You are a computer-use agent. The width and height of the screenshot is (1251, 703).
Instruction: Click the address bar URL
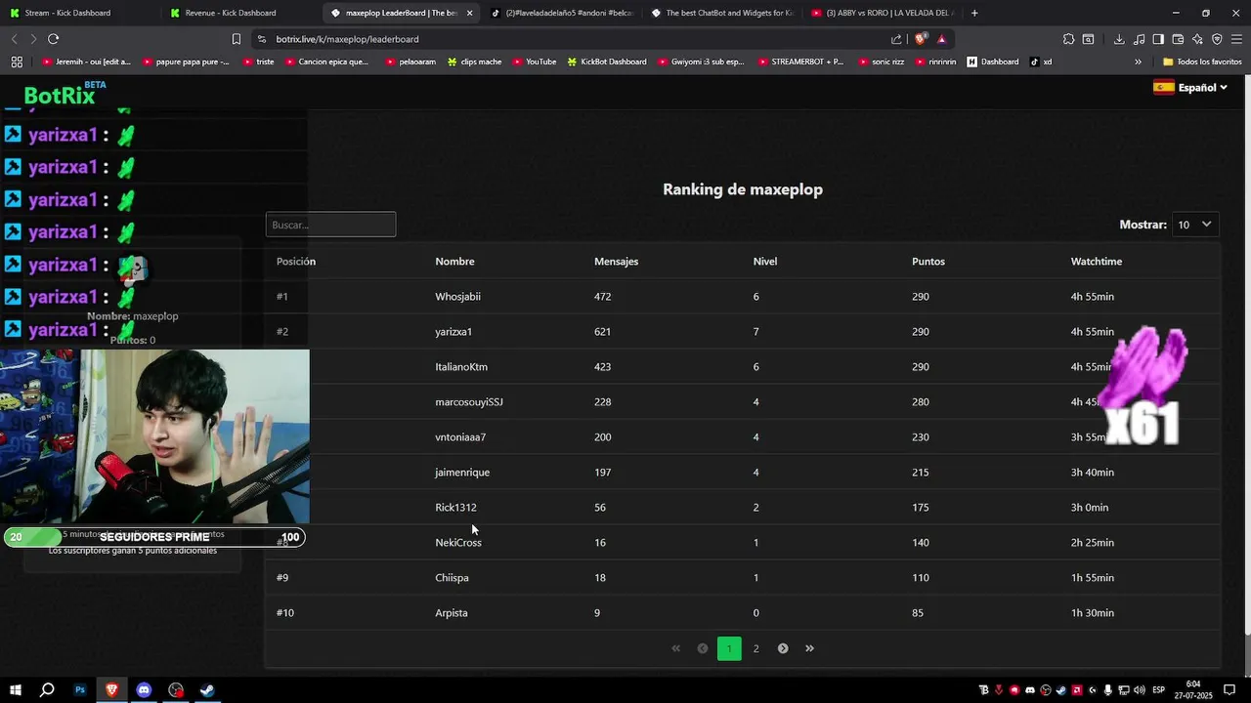coord(347,39)
